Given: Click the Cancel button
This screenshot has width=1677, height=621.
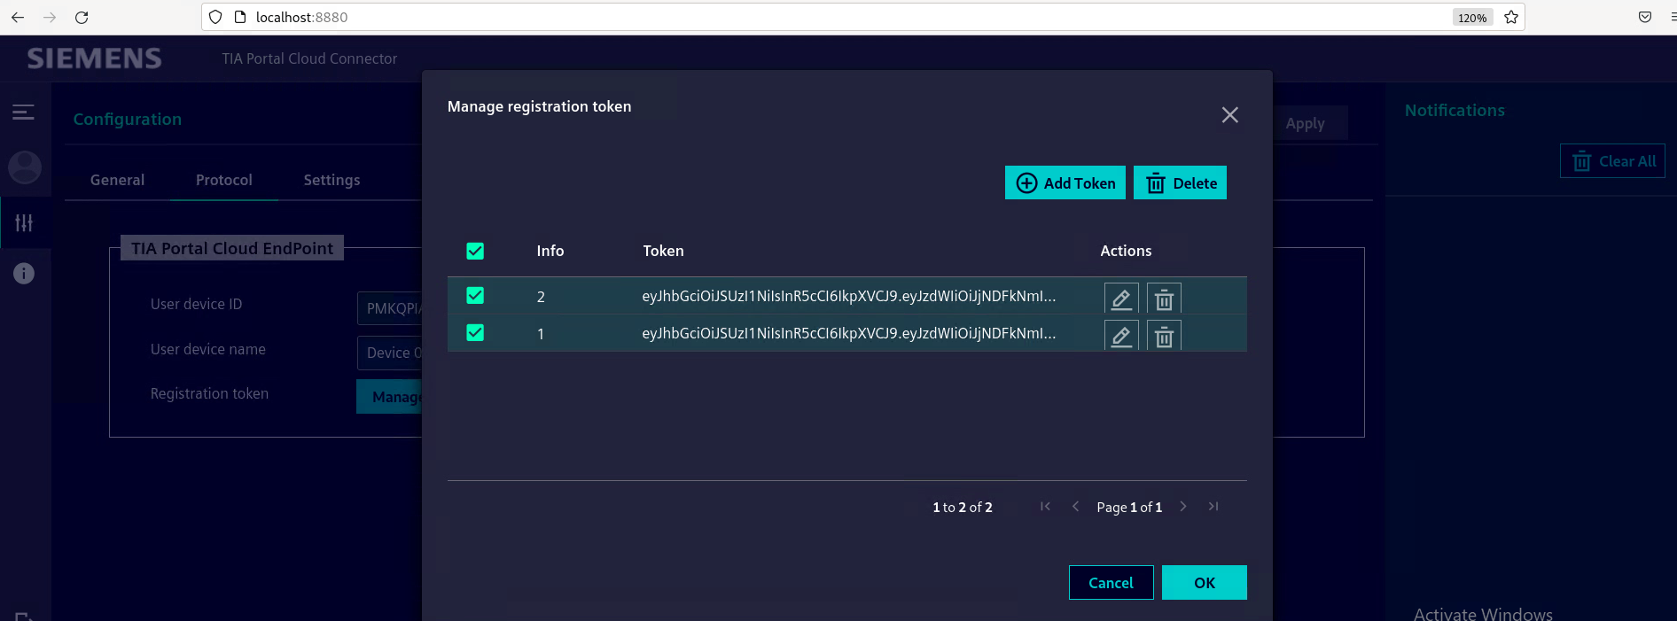Looking at the screenshot, I should click(x=1111, y=582).
